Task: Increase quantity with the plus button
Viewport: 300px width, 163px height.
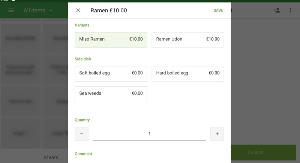Action: tap(217, 134)
